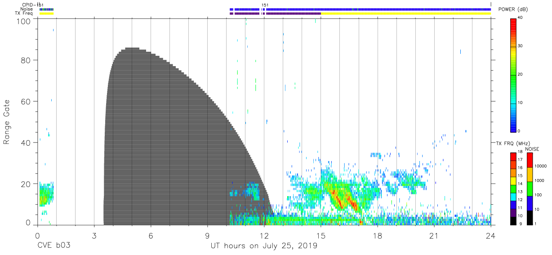
Task: Click the 'UT hours on July 25, 2019' label
Action: [x=264, y=246]
